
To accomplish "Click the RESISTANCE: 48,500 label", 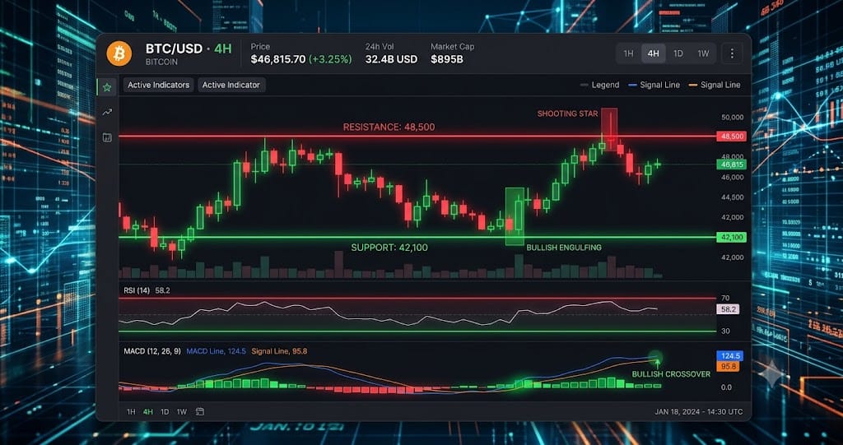I will click(x=389, y=127).
